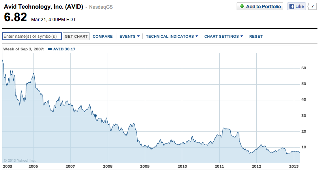
Task: Click the Facebook Like button
Action: (297, 6)
